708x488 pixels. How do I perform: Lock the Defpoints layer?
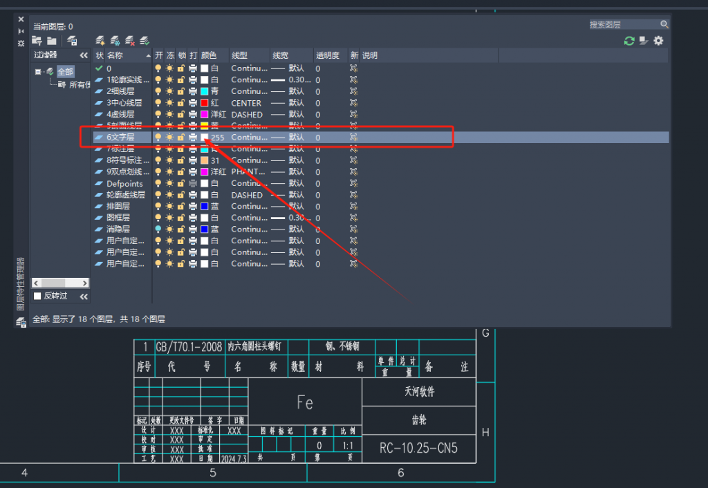[179, 183]
